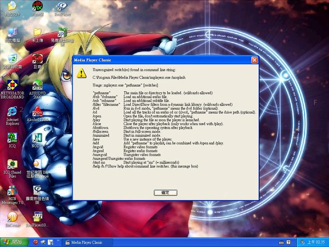The width and height of the screenshot is (329, 247).
Task: Click the 'Unrecognized switch(es) found' message text
Action: (134, 70)
